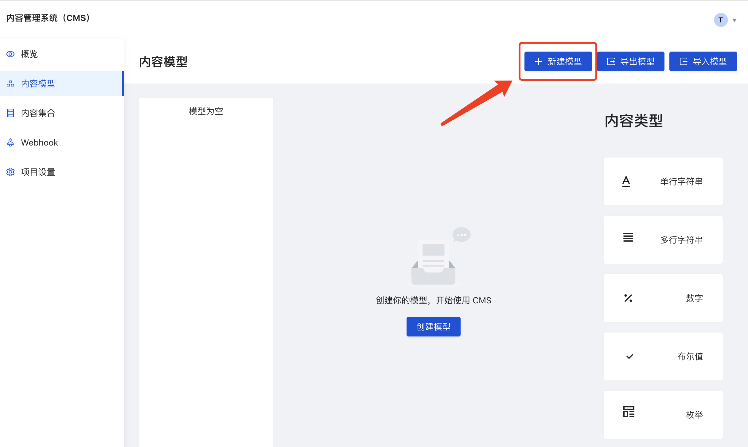Click the 导入模型 button
Image resolution: width=748 pixels, height=447 pixels.
[x=703, y=61]
